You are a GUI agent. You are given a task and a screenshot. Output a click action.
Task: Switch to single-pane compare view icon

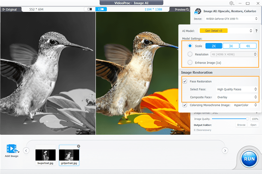(x=89, y=9)
